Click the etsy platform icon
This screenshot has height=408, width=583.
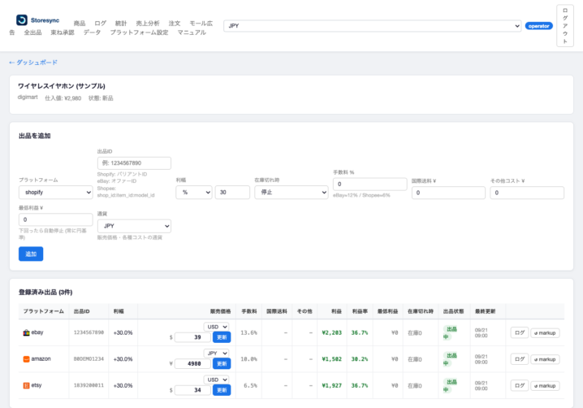[26, 386]
